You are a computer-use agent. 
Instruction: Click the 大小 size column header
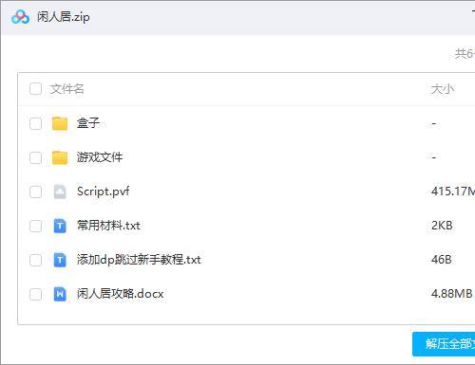tap(443, 89)
